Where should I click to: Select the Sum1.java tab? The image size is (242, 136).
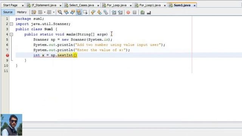(x=182, y=5)
